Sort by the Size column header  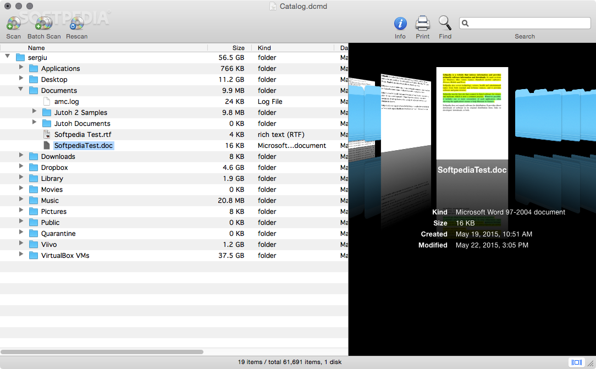pos(230,48)
